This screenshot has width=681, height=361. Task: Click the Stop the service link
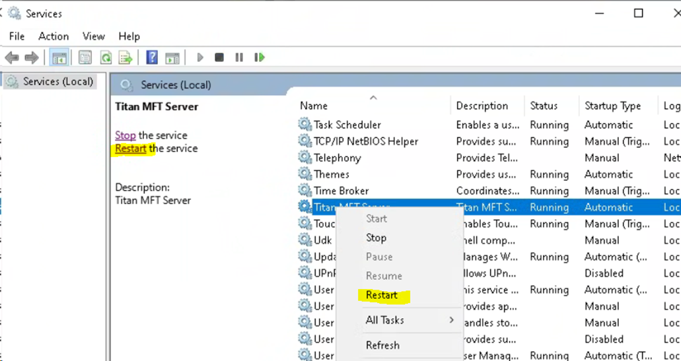125,135
